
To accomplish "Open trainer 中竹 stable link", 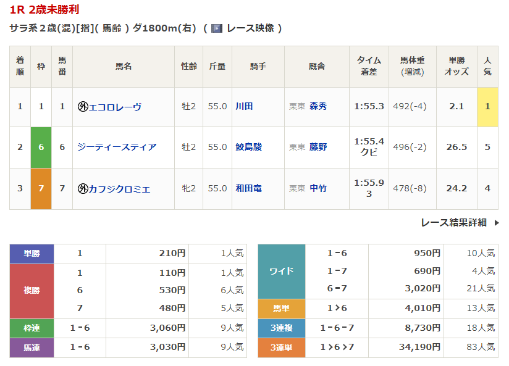I will pyautogui.click(x=318, y=189).
